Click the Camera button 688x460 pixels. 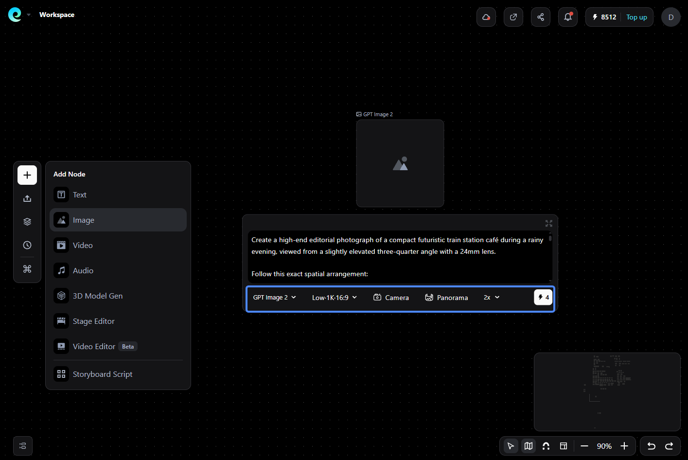(391, 298)
